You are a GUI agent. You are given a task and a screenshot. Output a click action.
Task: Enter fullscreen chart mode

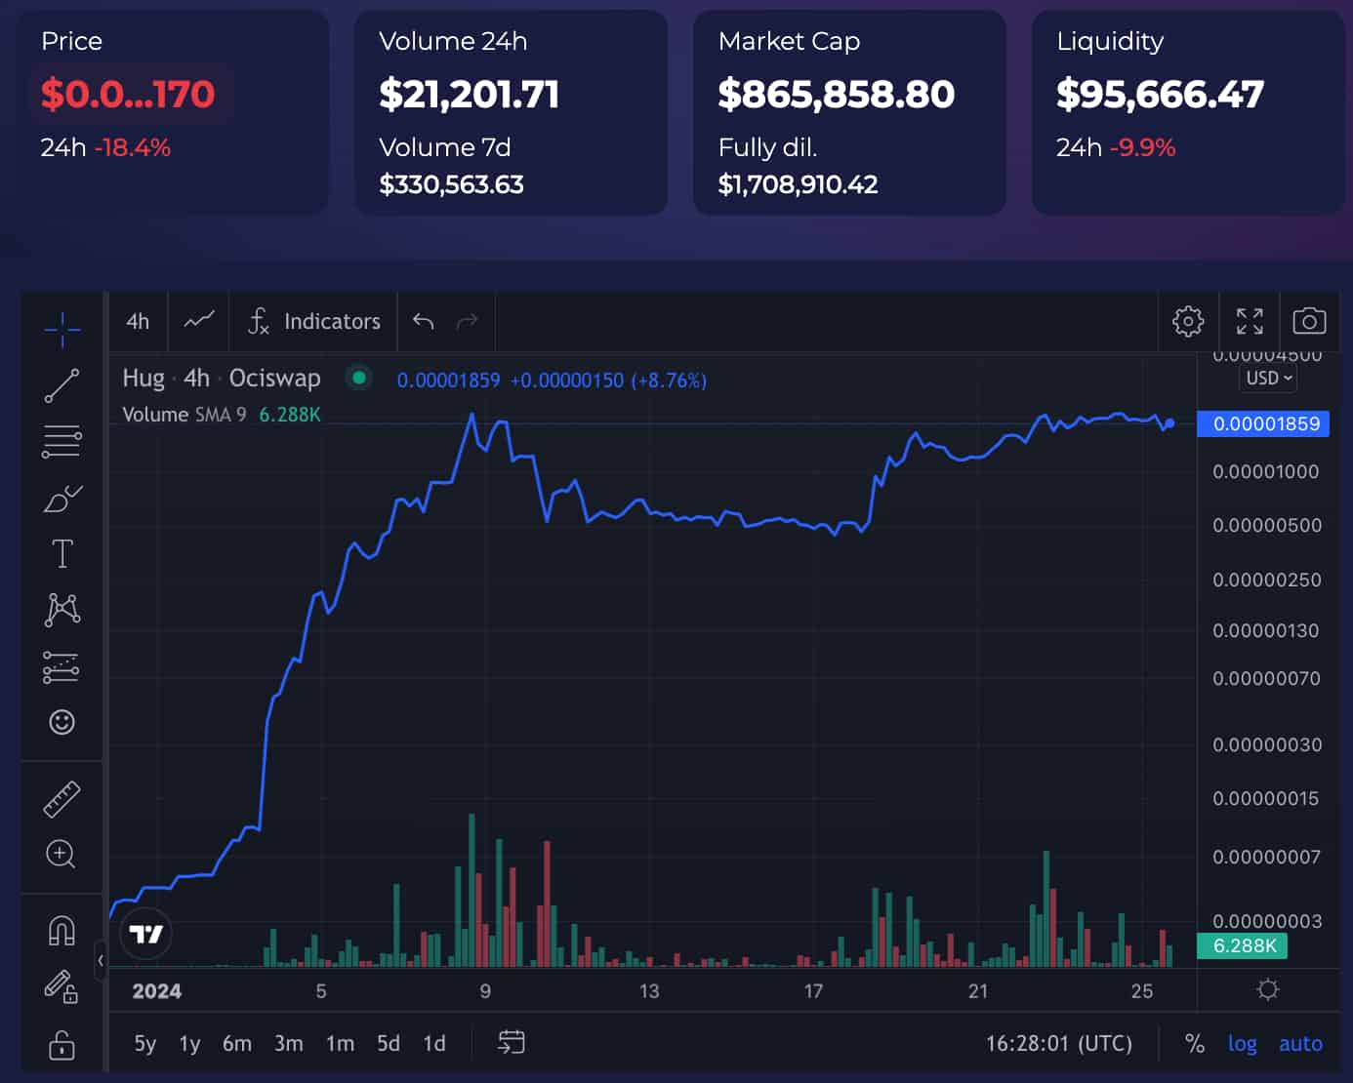point(1250,321)
